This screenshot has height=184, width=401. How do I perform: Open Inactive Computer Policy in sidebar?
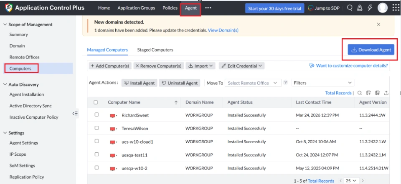[34, 117]
